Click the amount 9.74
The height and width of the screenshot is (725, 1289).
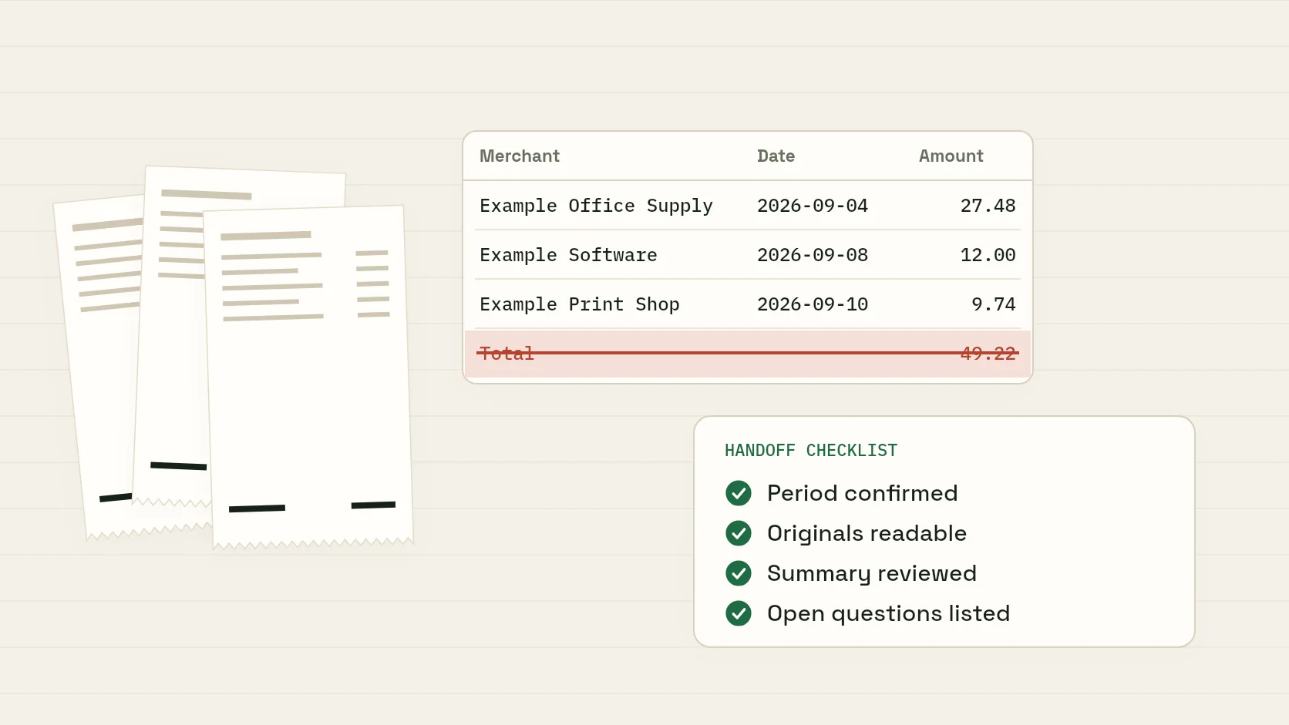point(994,304)
